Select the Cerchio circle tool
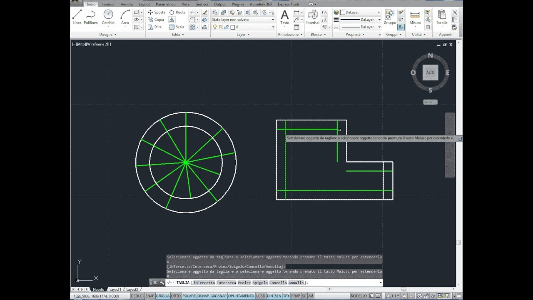 108,17
